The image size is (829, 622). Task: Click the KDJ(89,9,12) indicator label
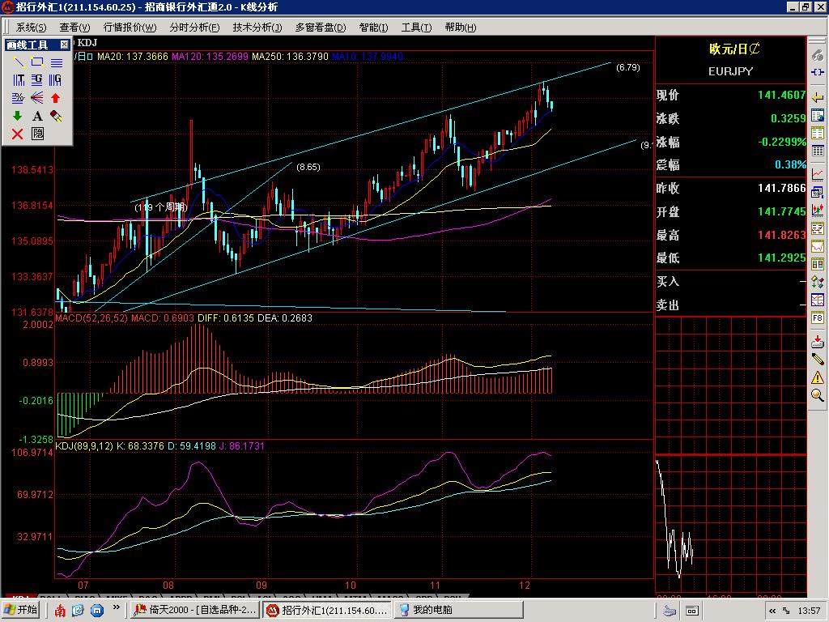(x=84, y=446)
